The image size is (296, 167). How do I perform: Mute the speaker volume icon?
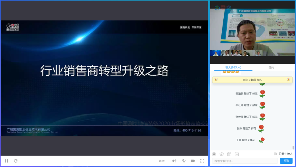(174, 161)
